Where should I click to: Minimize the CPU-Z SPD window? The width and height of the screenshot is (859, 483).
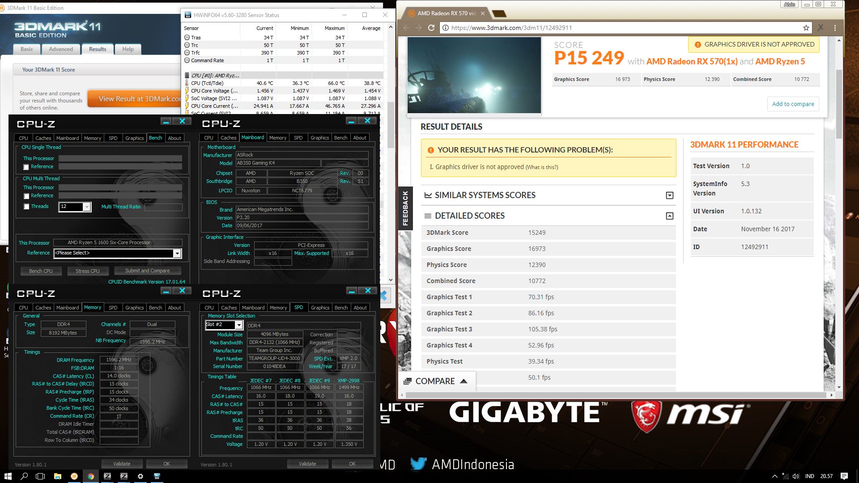[x=352, y=291]
